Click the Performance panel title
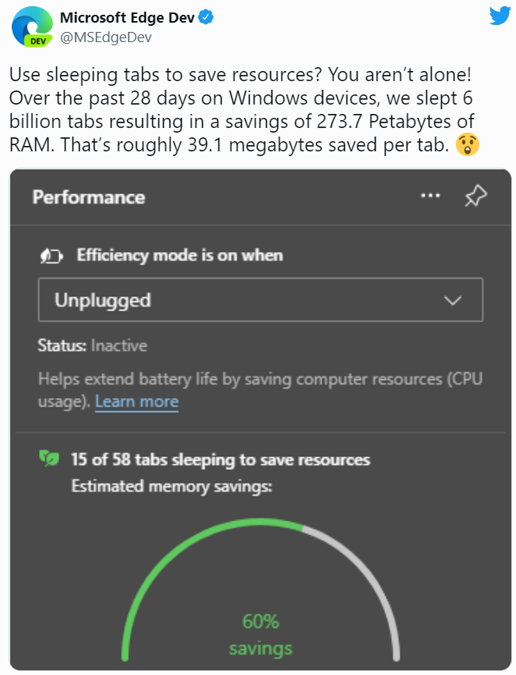Image resolution: width=516 pixels, height=675 pixels. point(89,197)
